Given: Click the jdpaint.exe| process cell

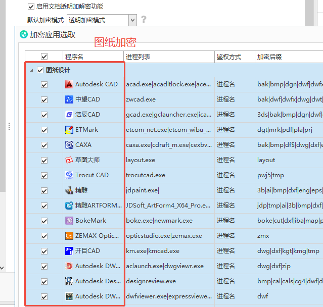Looking at the screenshot, I should click(x=169, y=190).
